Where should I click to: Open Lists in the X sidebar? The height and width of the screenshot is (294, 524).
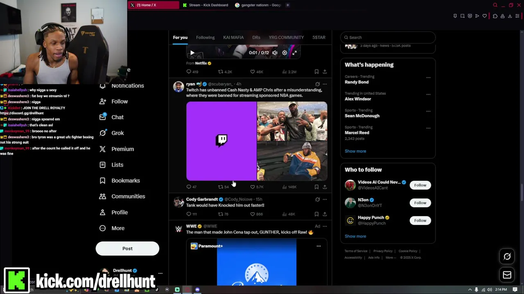click(112, 165)
